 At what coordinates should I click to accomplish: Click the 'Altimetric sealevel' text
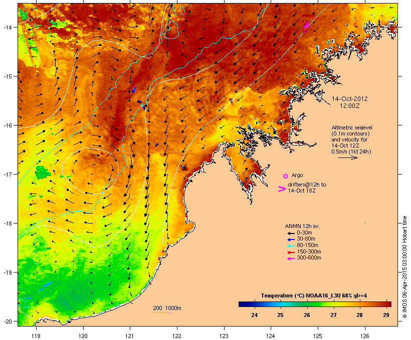pos(352,127)
